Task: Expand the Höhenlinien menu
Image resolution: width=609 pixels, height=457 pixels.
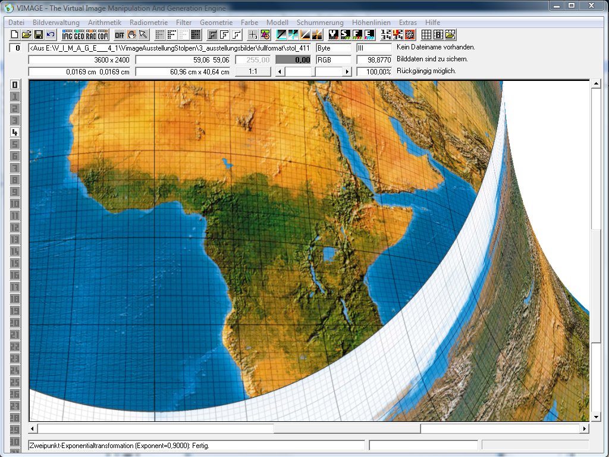Action: [x=371, y=22]
